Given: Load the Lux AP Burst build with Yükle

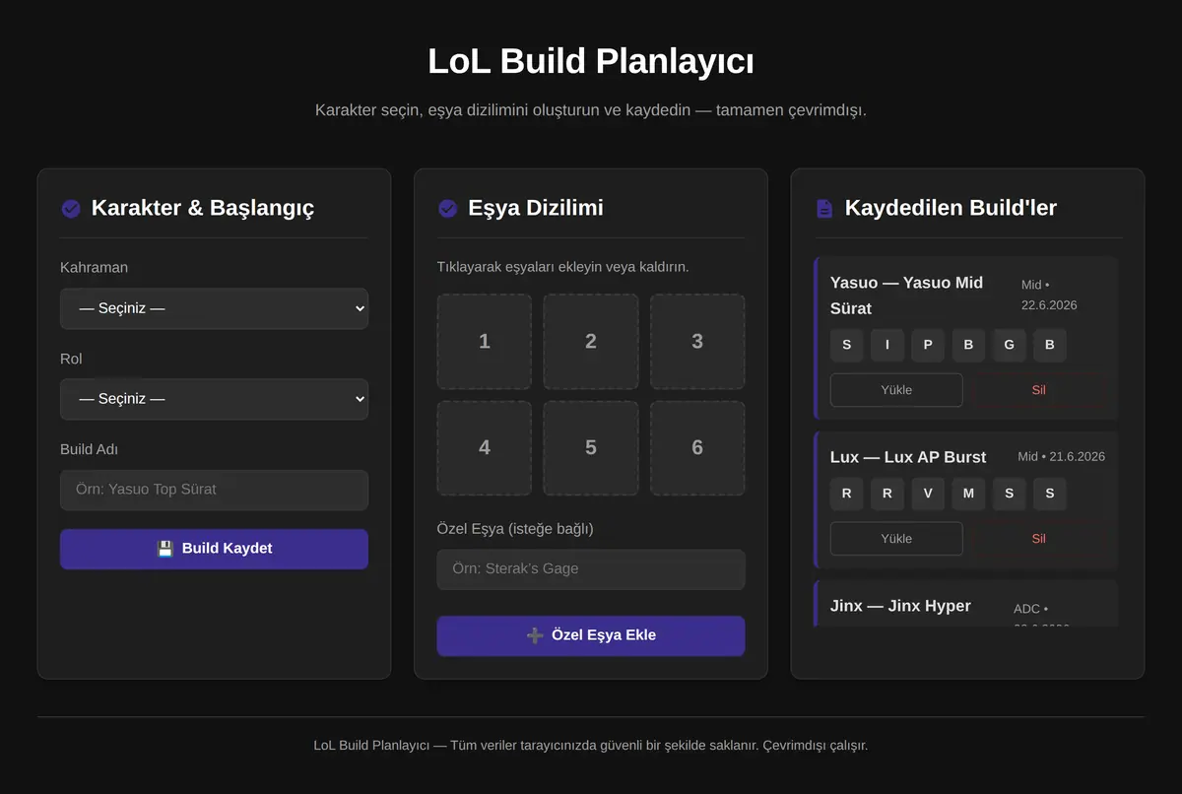Looking at the screenshot, I should click(896, 539).
